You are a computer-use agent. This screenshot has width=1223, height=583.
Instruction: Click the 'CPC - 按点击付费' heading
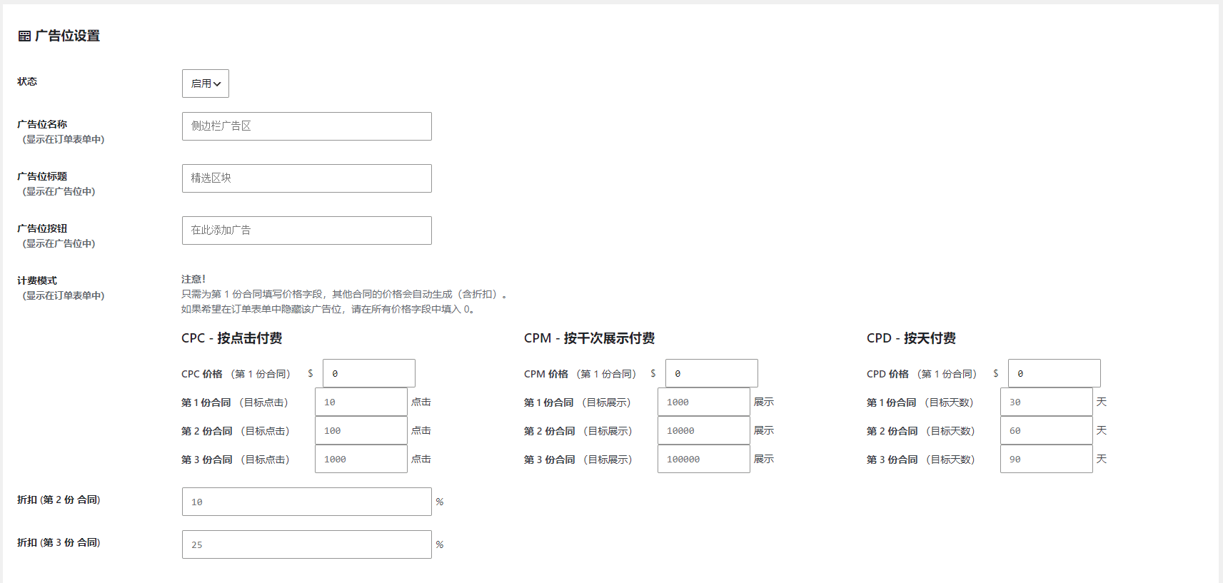(232, 338)
